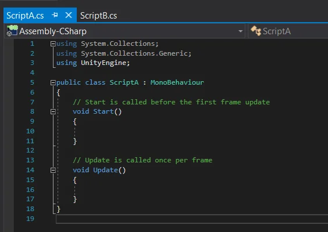This screenshot has width=328, height=232.
Task: Click the Start comment on line 7
Action: 172,102
